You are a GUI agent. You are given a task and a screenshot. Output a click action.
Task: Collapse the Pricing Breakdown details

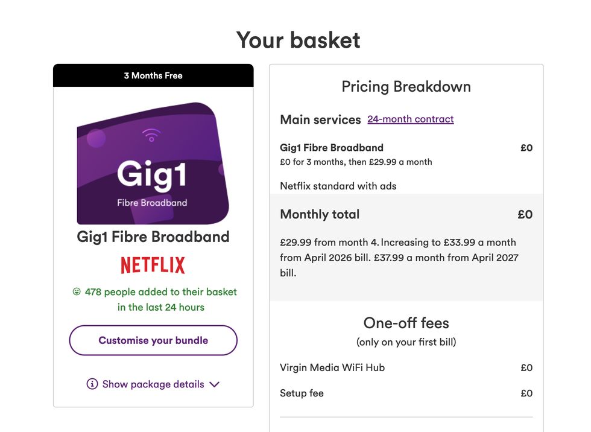coord(406,86)
